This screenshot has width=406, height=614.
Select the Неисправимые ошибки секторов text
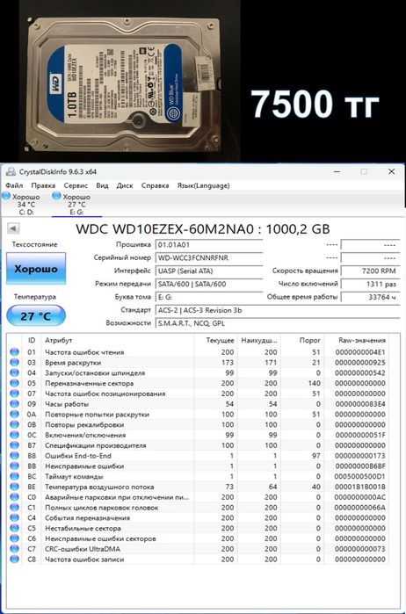click(x=100, y=538)
